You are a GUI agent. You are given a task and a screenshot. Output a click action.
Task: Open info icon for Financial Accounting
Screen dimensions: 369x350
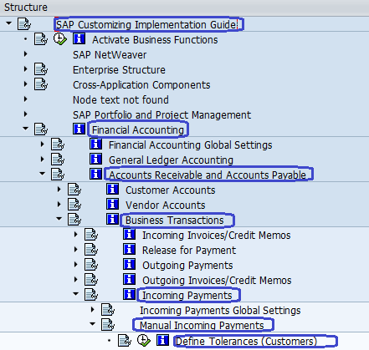pyautogui.click(x=79, y=129)
